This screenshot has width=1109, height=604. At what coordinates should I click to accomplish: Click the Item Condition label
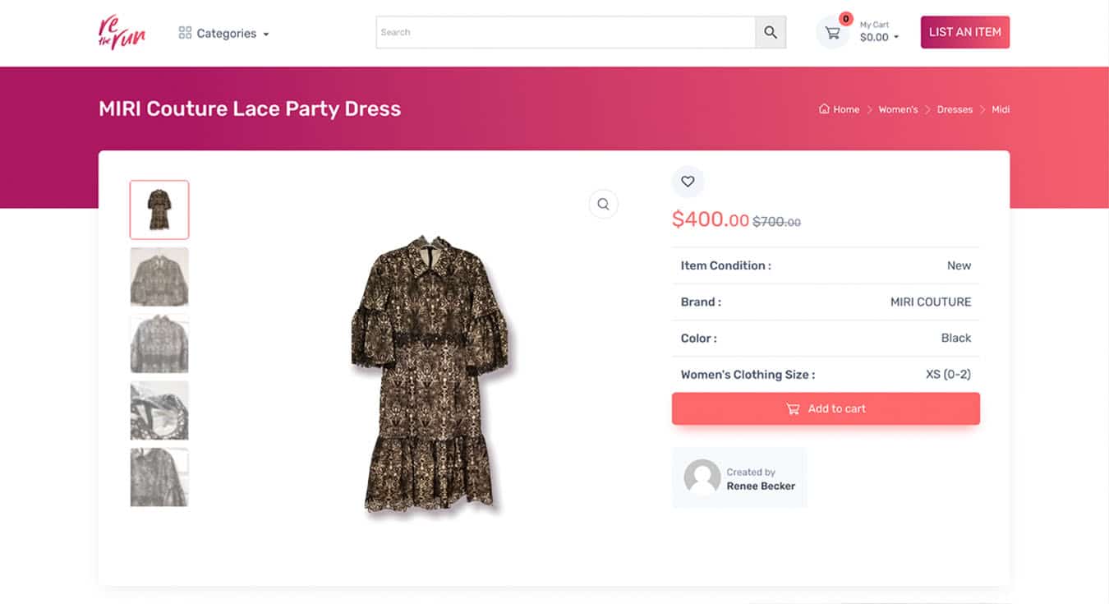(x=725, y=265)
